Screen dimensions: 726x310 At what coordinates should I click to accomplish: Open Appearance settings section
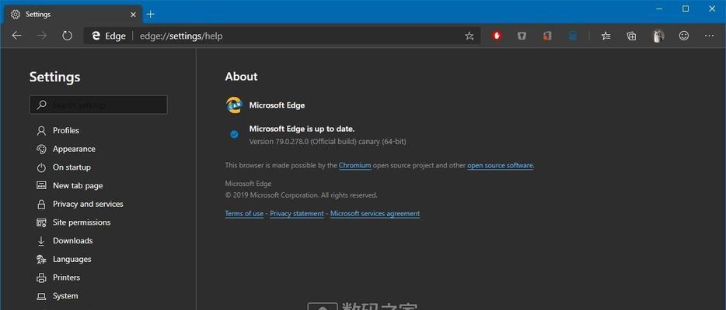74,149
